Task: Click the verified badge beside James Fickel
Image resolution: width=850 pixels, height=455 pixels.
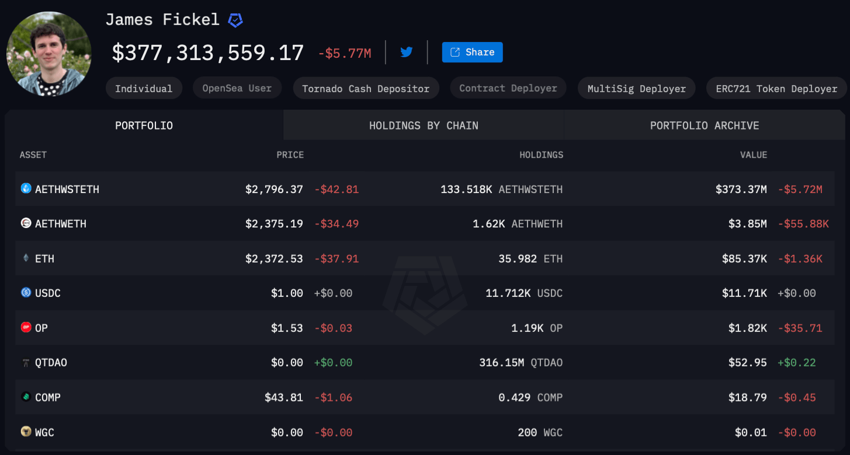Action: click(x=235, y=20)
